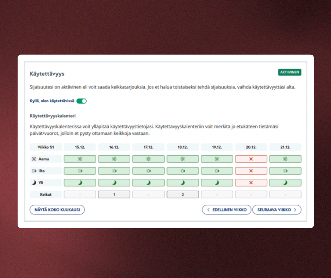Go to next week with Seuraava viikko
This screenshot has width=331, height=278.
point(277,210)
